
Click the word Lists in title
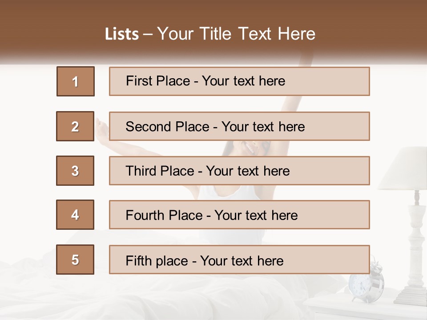tap(122, 34)
